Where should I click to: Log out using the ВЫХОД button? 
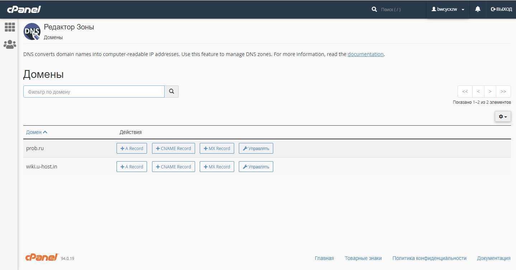click(x=501, y=9)
